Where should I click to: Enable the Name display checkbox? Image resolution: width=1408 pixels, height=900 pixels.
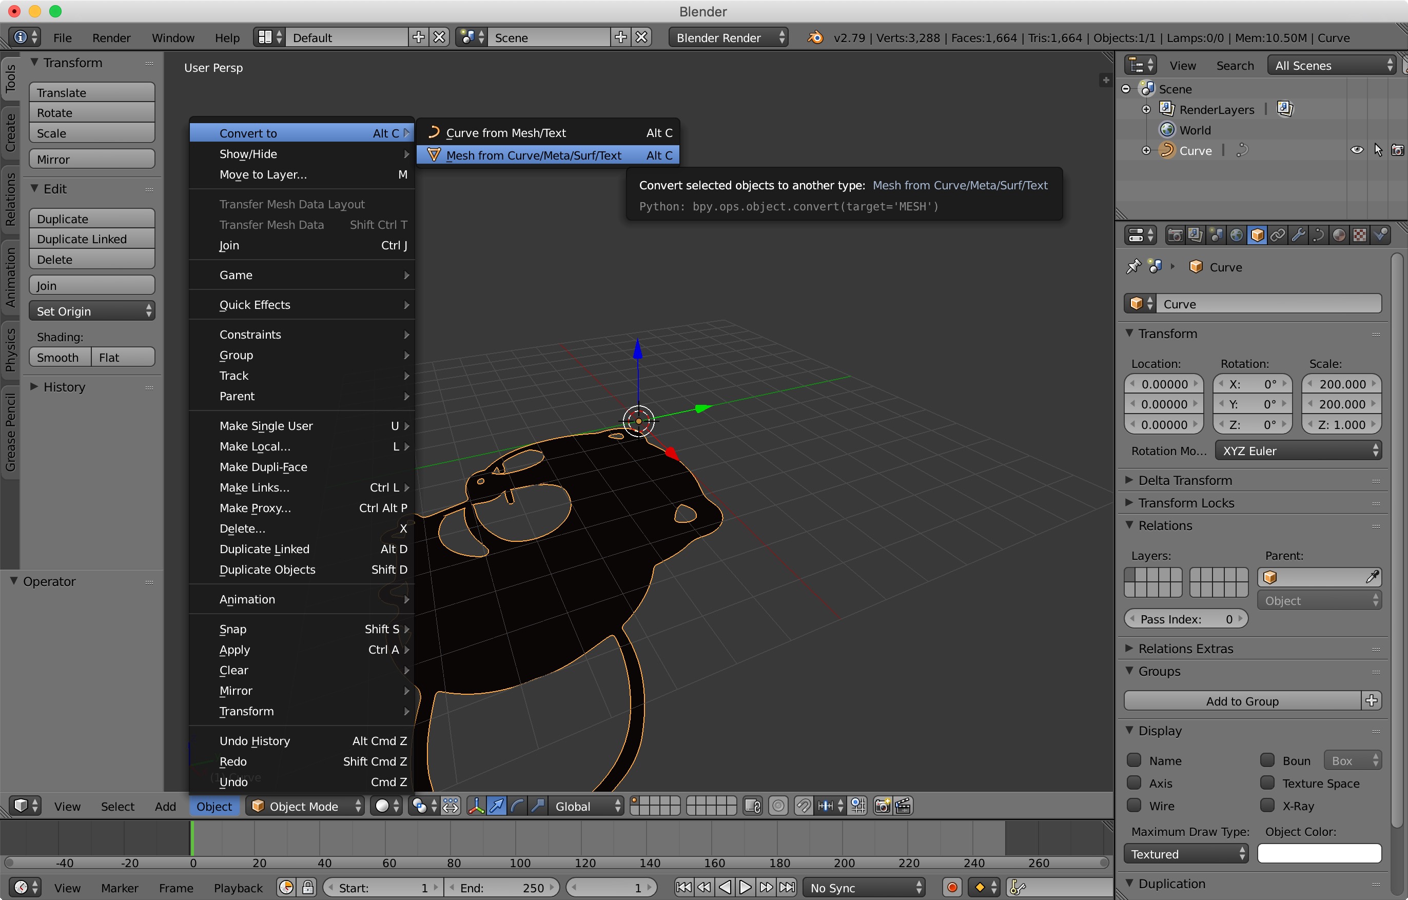tap(1135, 760)
